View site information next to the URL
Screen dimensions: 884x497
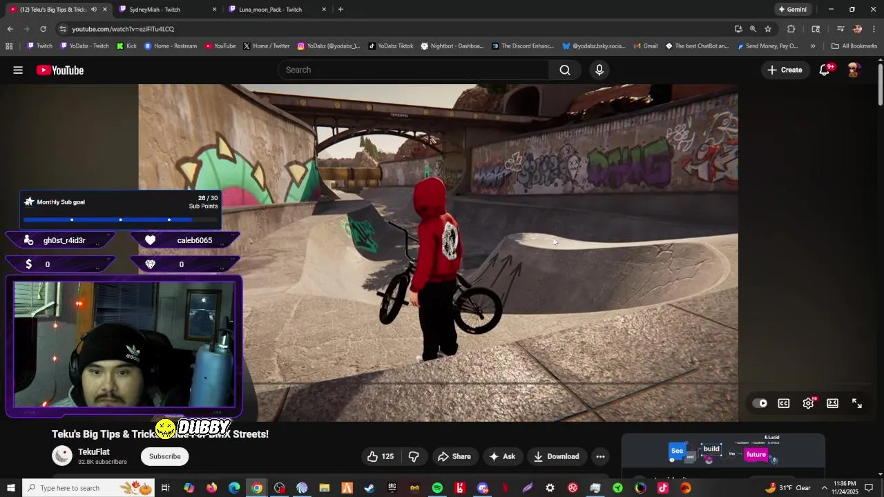63,29
